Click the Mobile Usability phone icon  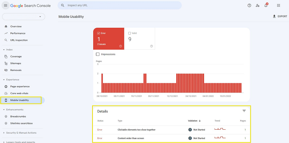coord(6,100)
